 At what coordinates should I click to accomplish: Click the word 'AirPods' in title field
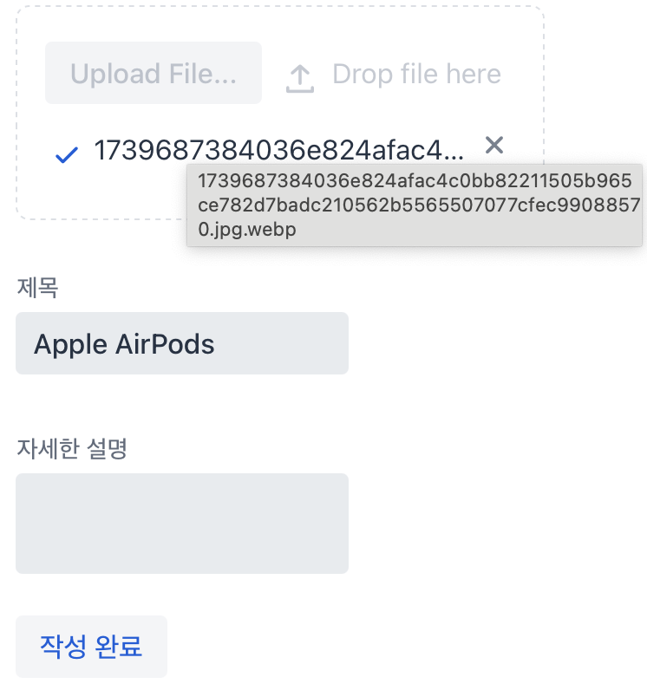[x=165, y=344]
